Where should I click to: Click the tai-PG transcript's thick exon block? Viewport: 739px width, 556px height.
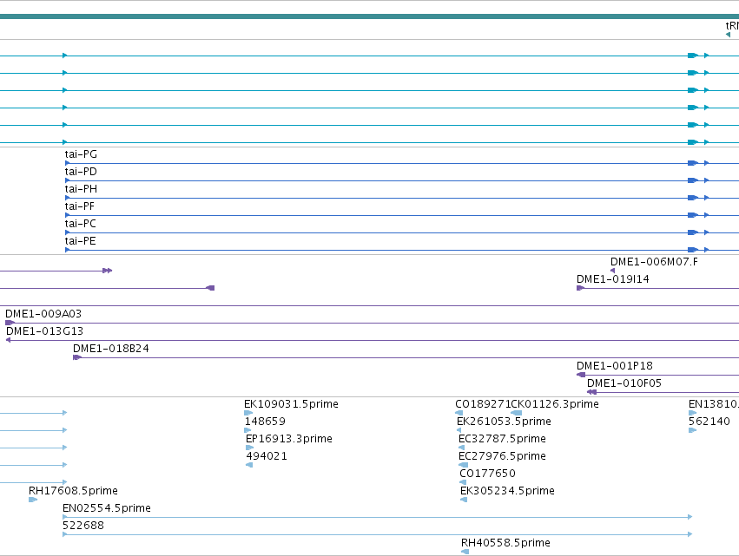693,163
